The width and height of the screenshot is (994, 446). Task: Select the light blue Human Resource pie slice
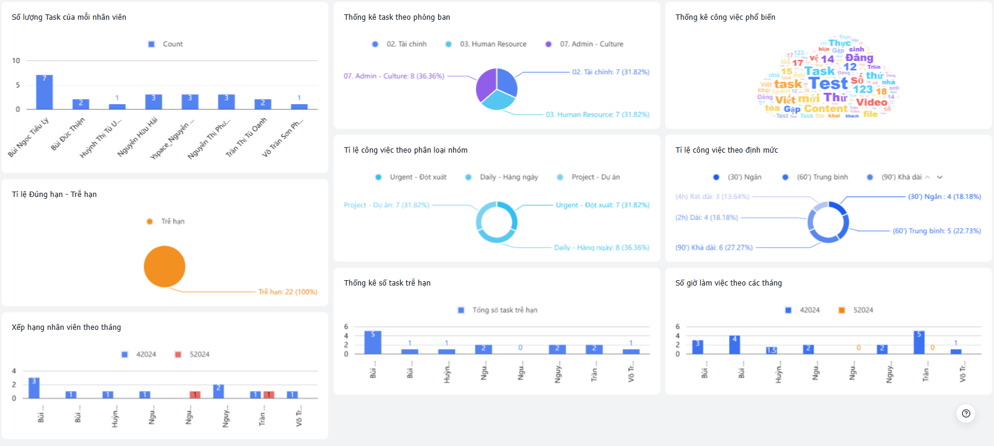[x=499, y=101]
